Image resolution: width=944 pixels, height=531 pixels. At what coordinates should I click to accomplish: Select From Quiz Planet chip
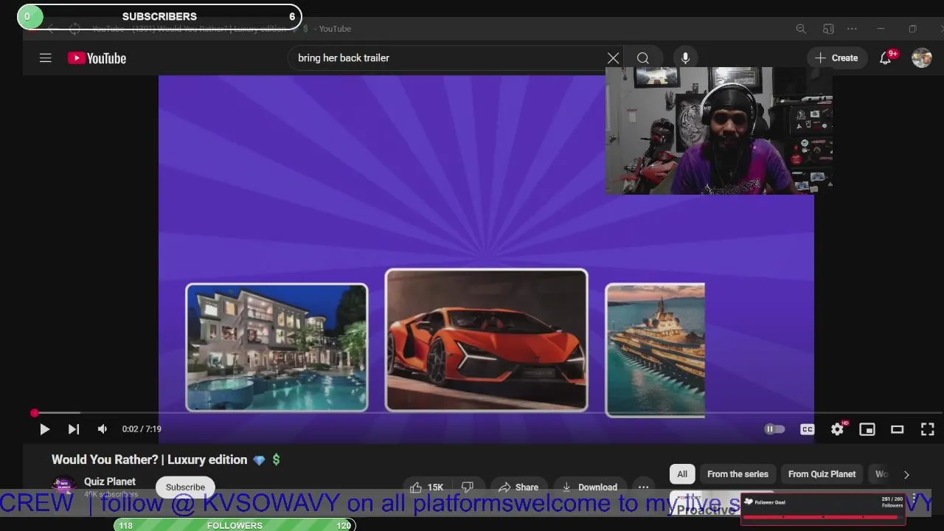pyautogui.click(x=822, y=474)
